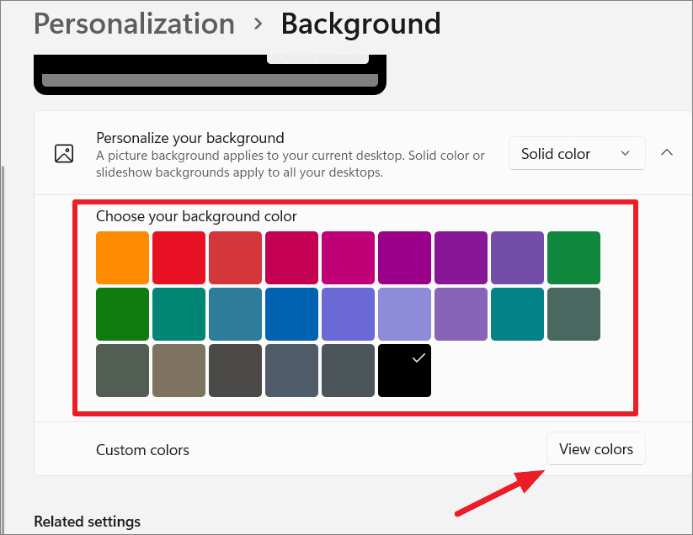Pick the dark green swatch in second row
Screen dimensions: 693x535
122,314
